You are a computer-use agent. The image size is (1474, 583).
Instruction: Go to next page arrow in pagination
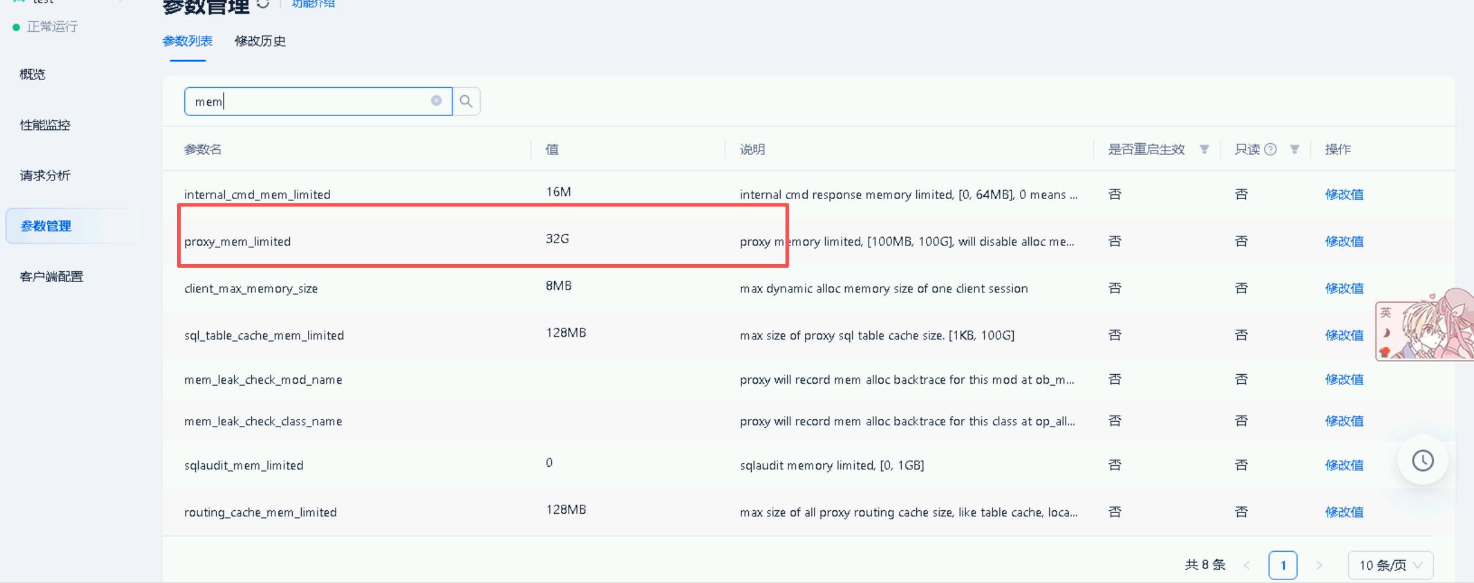[x=1319, y=565]
